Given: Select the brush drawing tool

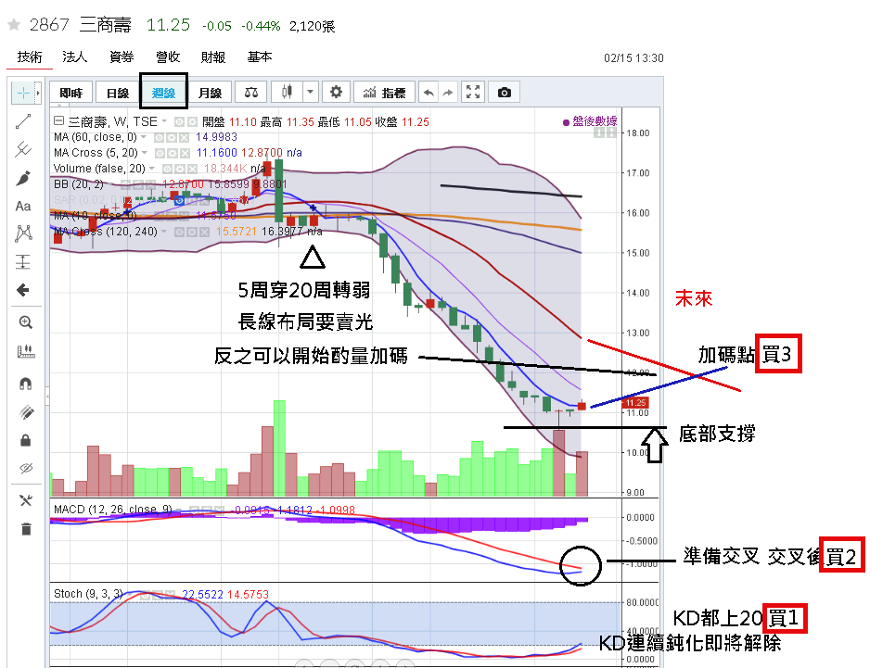Looking at the screenshot, I should coord(23,178).
